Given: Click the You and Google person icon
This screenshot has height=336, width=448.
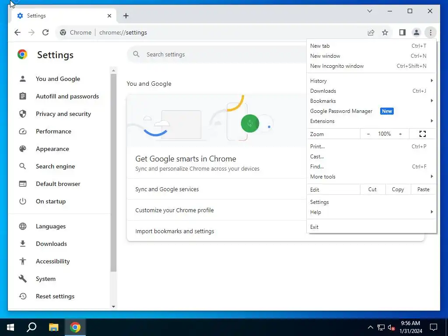Looking at the screenshot, I should [x=23, y=79].
